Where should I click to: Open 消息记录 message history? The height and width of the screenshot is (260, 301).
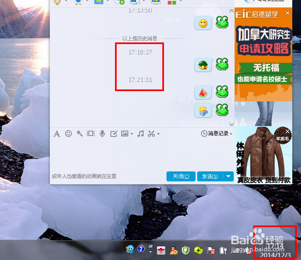click(x=215, y=133)
